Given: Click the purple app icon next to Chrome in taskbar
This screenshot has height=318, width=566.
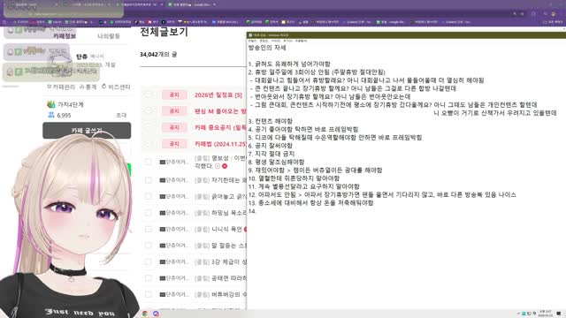Looking at the screenshot, I should [156, 314].
